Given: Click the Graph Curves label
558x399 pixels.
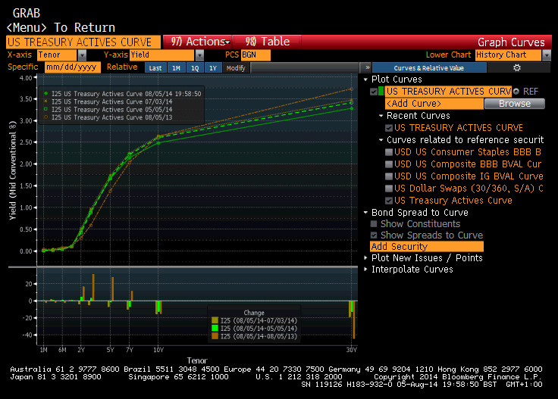Looking at the screenshot, I should [x=511, y=42].
